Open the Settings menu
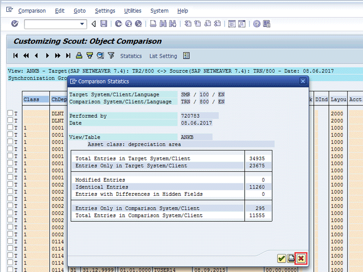 pos(105,11)
